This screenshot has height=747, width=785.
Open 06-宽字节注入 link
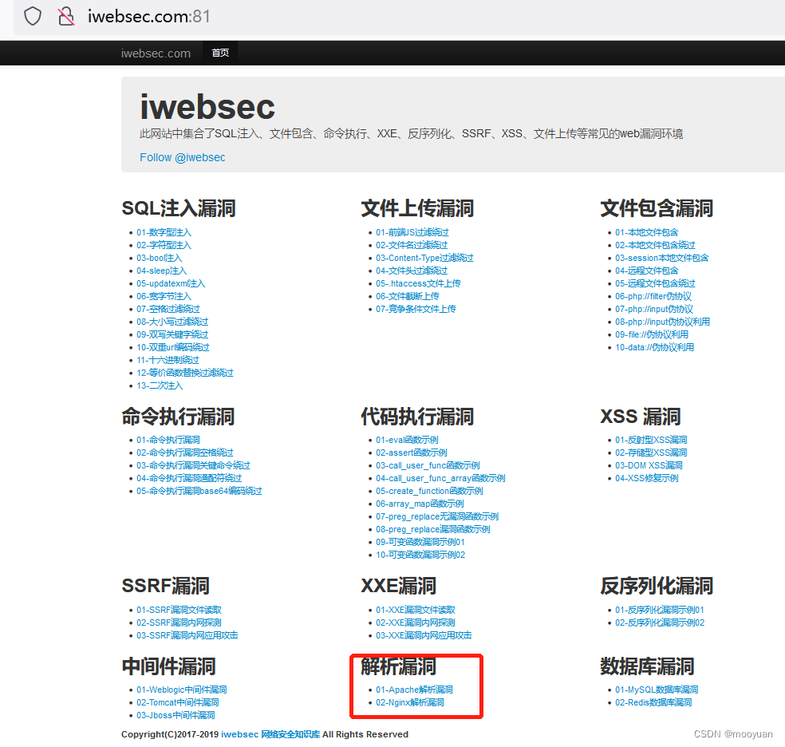(x=164, y=296)
